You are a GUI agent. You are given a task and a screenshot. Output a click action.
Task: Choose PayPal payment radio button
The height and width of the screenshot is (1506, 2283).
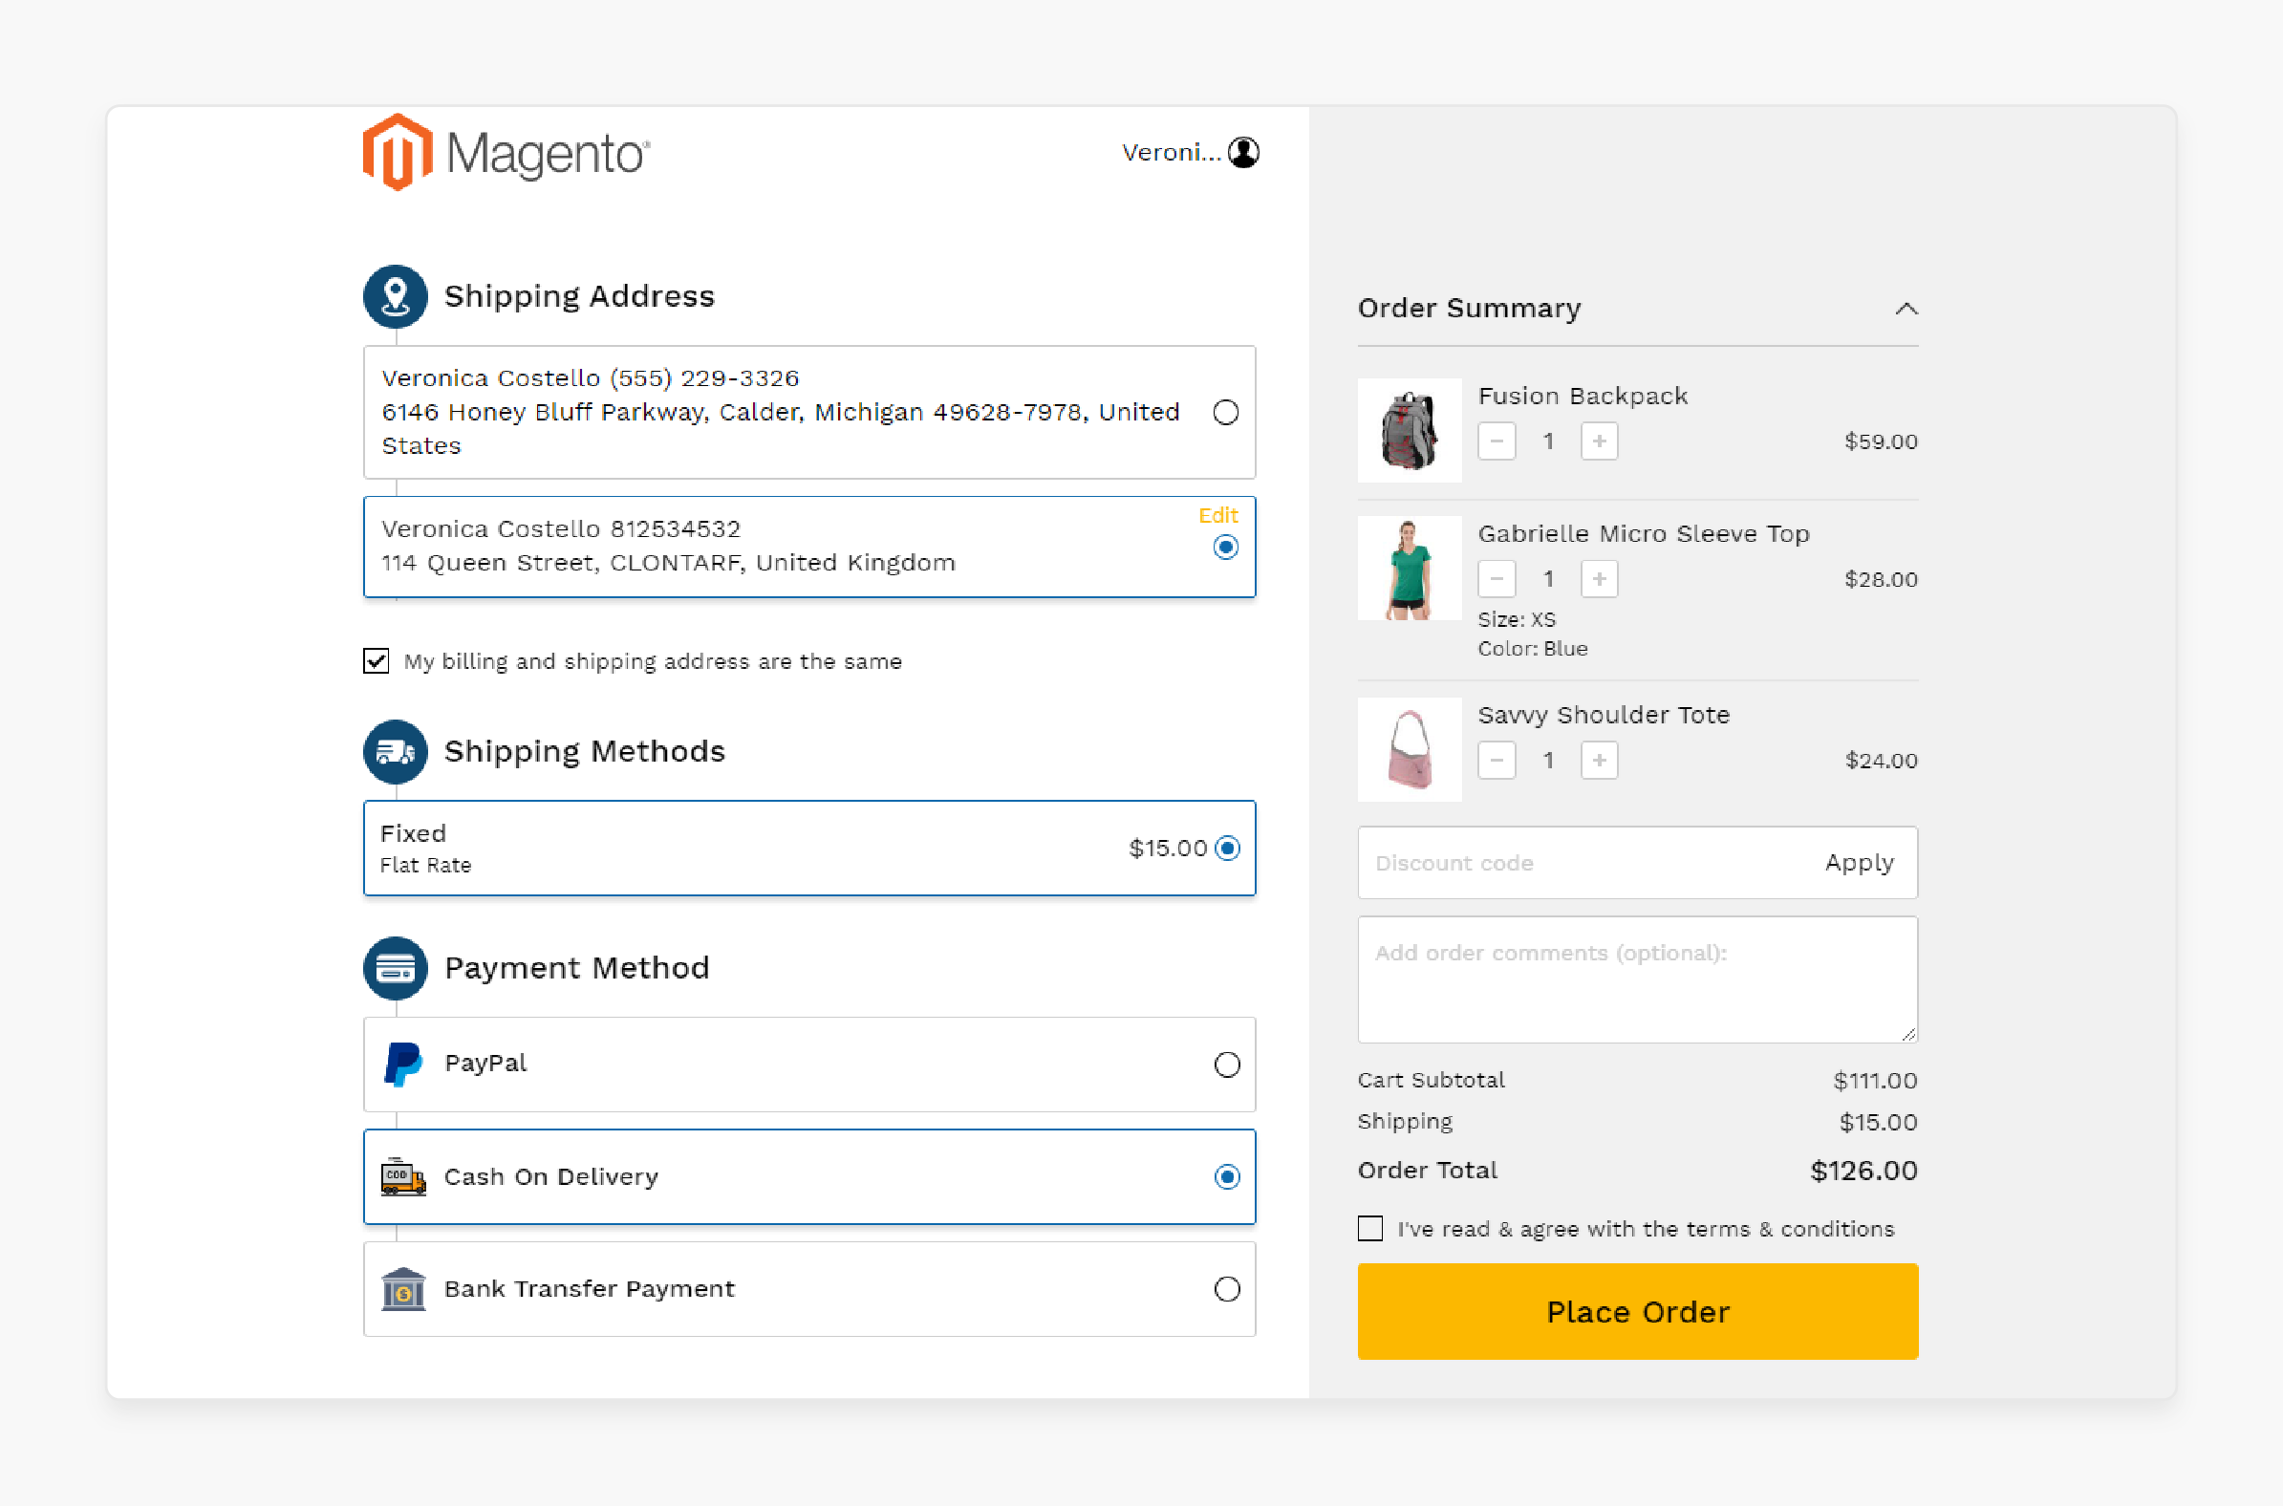1227,1065
